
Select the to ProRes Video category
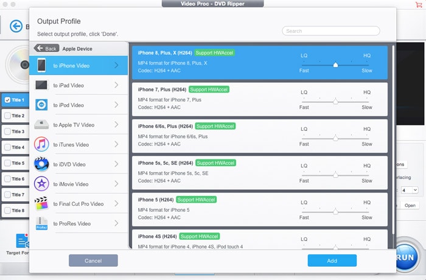click(79, 223)
